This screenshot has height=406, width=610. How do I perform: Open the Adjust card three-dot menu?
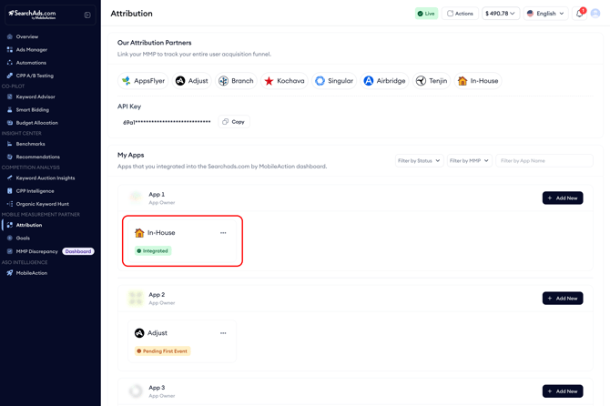pos(223,333)
